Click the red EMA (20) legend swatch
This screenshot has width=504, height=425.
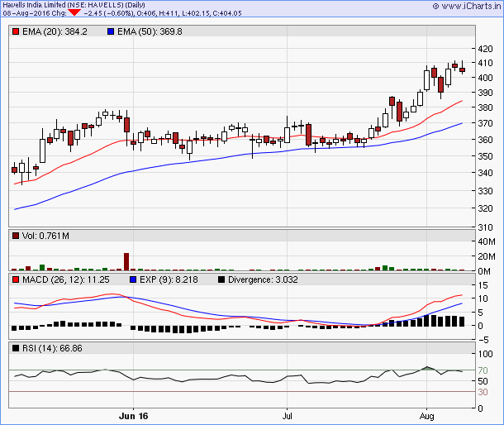(x=16, y=31)
